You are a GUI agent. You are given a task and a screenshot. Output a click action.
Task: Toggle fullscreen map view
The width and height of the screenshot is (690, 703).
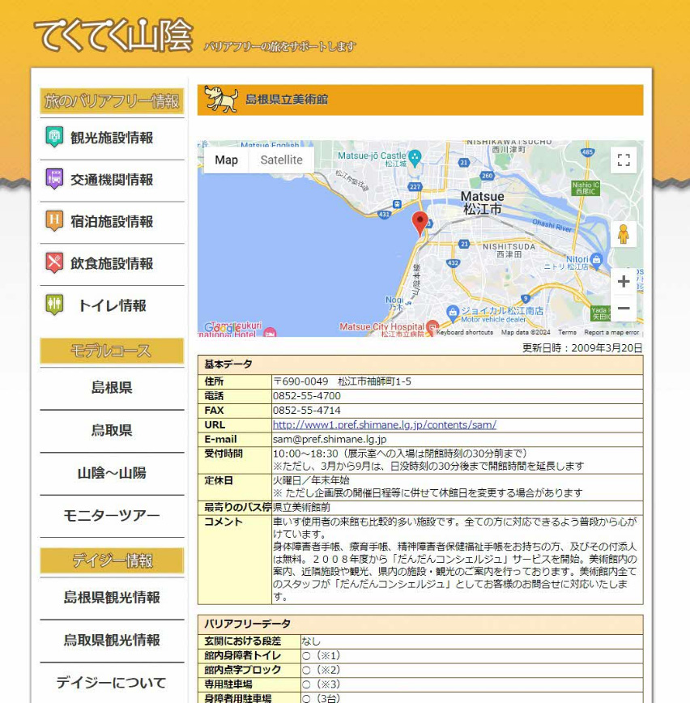coord(624,160)
